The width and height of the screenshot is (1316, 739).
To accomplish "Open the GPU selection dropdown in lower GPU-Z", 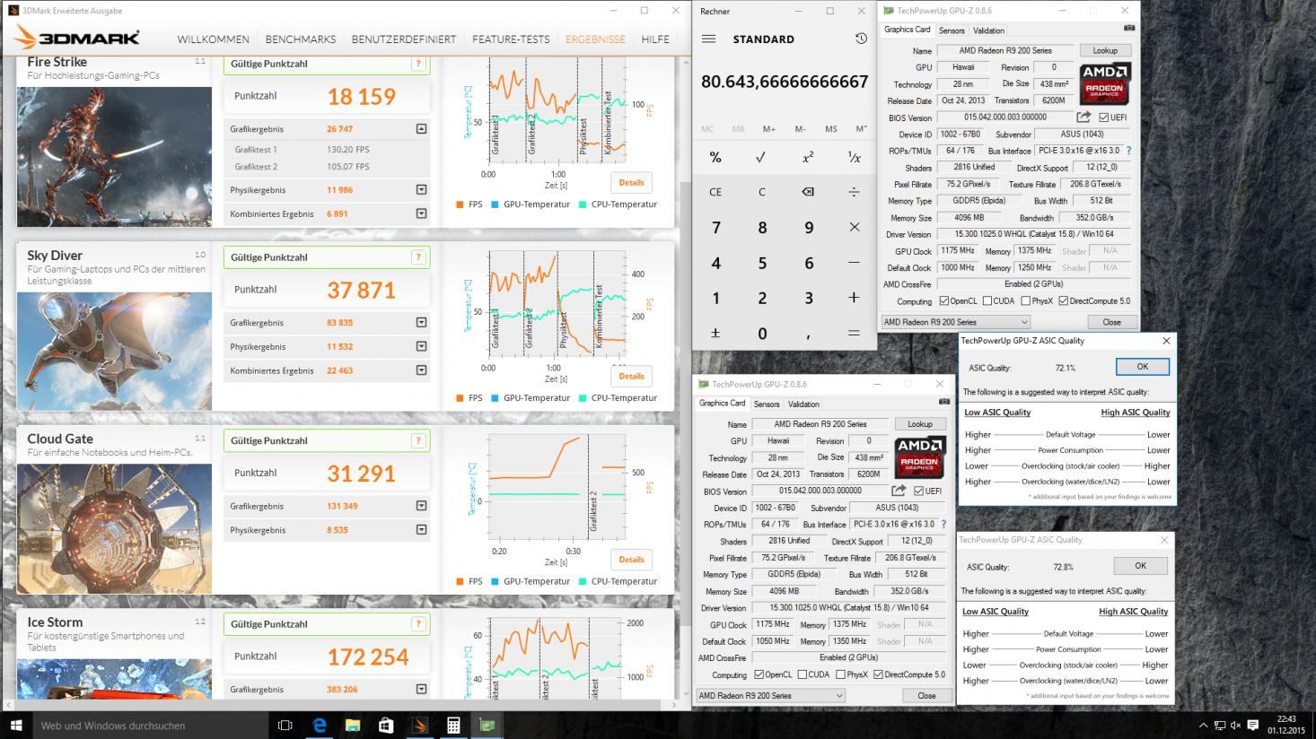I will 771,695.
